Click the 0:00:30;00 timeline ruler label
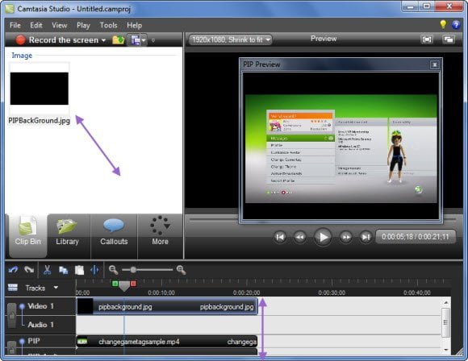The width and height of the screenshot is (468, 361). 332,293
